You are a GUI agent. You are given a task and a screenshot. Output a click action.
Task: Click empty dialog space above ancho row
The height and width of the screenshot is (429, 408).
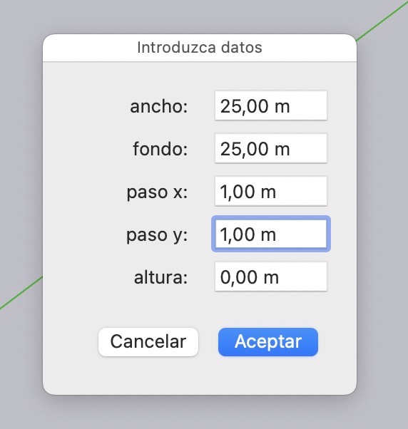click(200, 76)
